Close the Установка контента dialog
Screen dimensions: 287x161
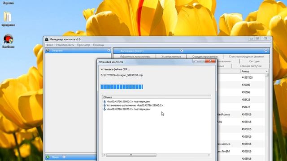tap(210, 61)
